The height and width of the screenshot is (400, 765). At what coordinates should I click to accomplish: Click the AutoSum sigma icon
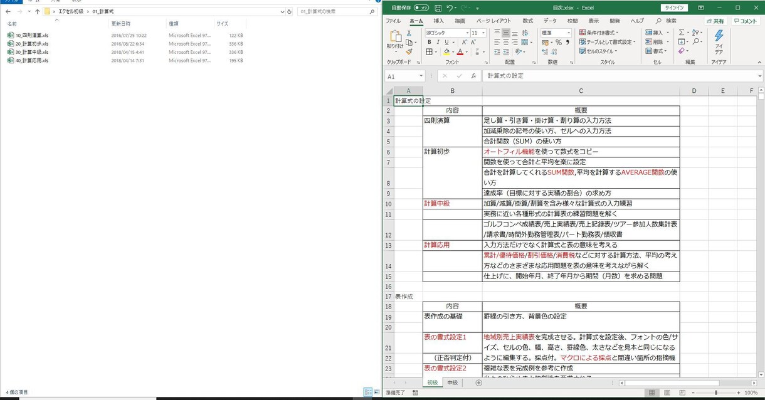pos(682,33)
